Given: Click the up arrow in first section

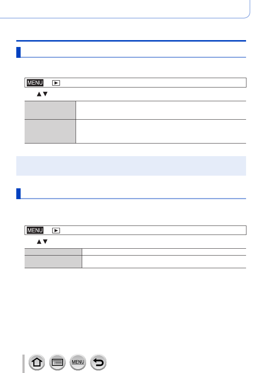Looking at the screenshot, I should [39, 94].
